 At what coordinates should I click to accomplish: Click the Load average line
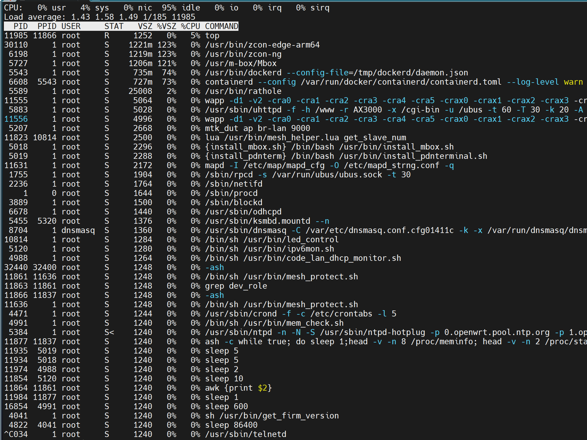pos(99,17)
